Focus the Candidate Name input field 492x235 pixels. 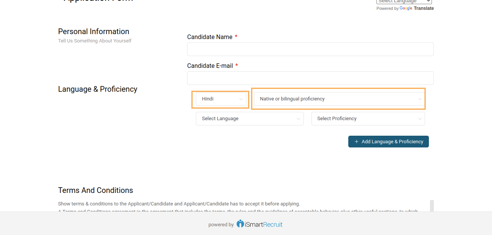click(310, 49)
